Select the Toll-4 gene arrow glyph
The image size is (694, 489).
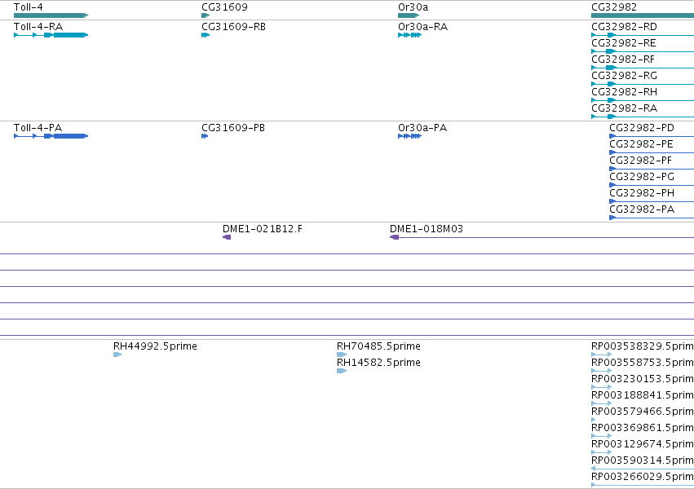pyautogui.click(x=51, y=15)
